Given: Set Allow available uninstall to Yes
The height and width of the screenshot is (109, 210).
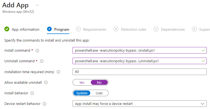Looking at the screenshot, I should tap(82, 82).
